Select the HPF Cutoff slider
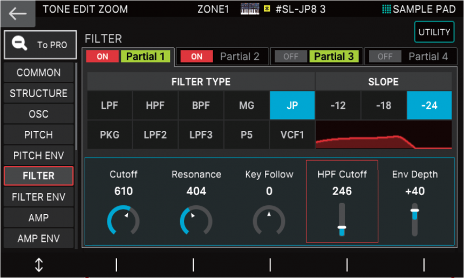The image size is (464, 278). coord(342,219)
